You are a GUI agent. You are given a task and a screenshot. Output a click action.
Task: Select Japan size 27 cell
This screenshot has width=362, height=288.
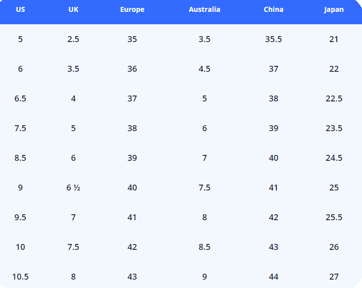point(334,277)
